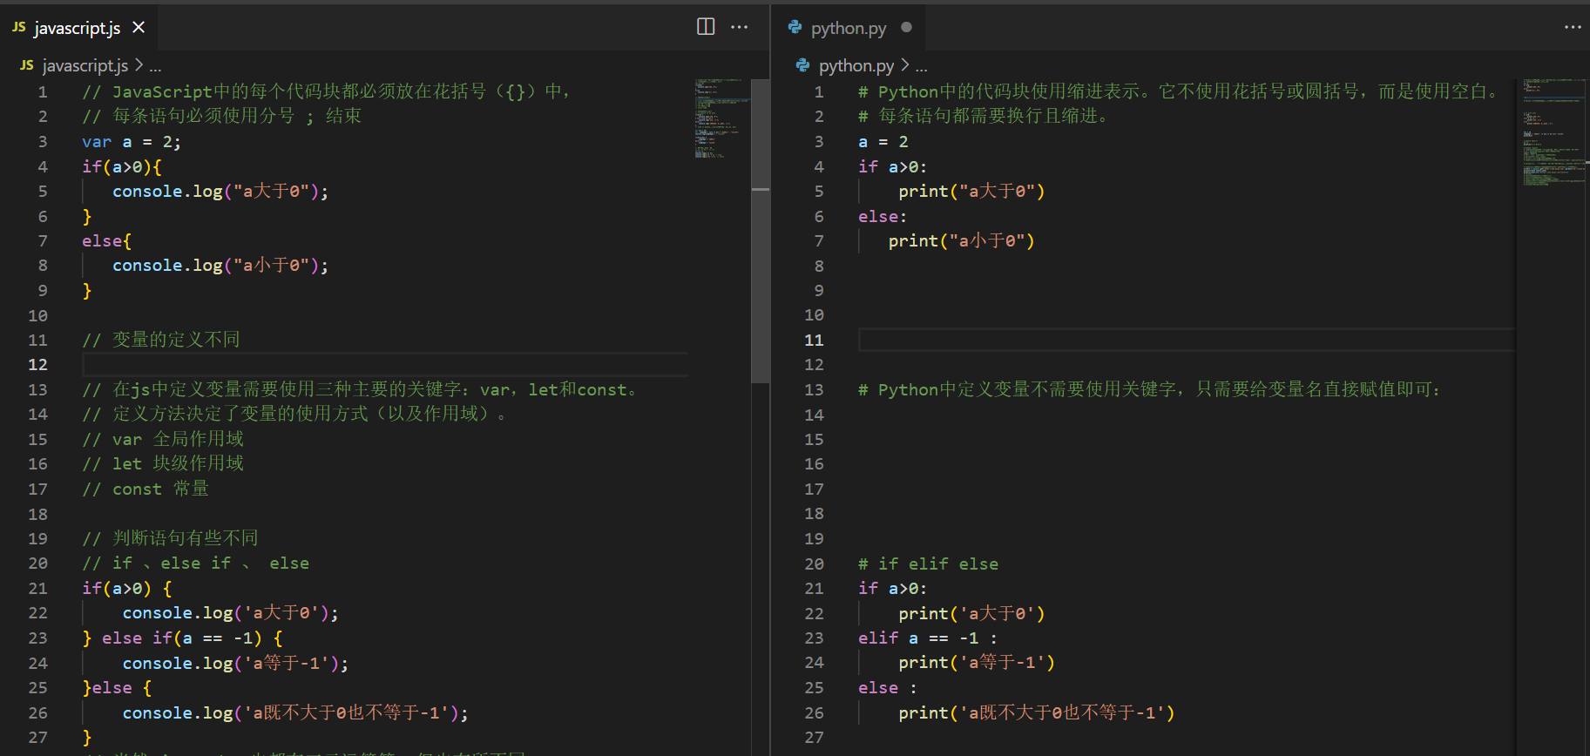Click the unsaved dot on python.py tab
Screen dimensions: 1590x756
[x=906, y=28]
